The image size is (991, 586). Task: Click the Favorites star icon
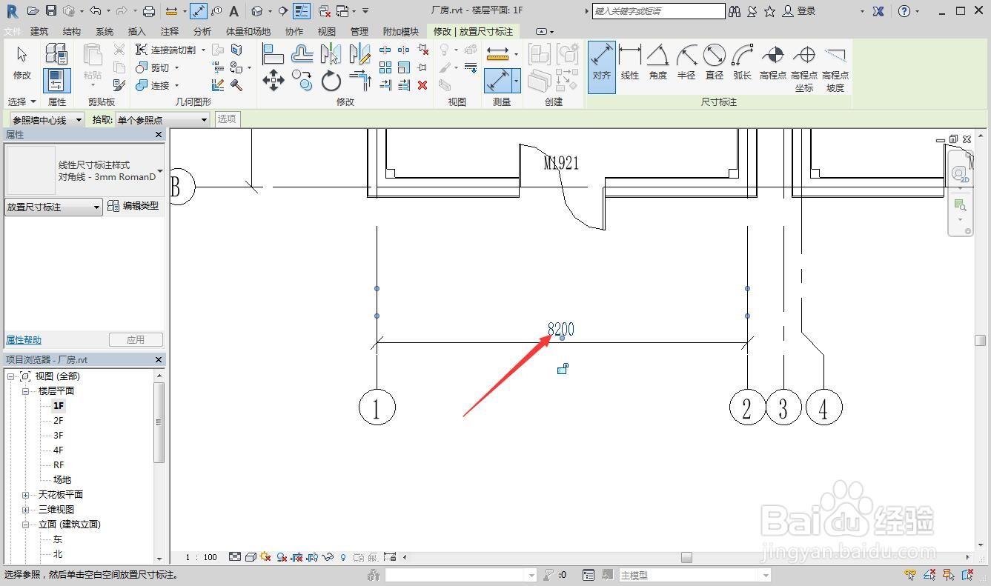(x=770, y=11)
